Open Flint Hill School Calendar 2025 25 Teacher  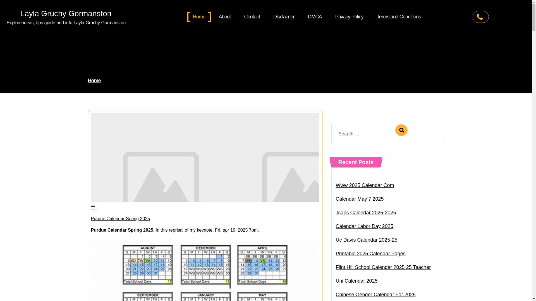coord(383,267)
